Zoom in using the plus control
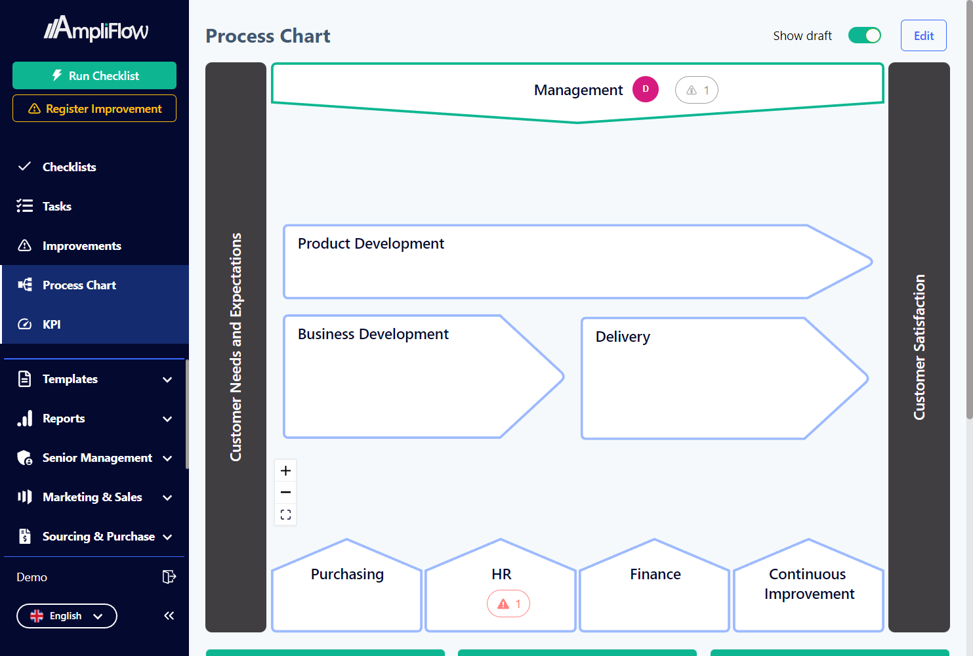 click(285, 470)
